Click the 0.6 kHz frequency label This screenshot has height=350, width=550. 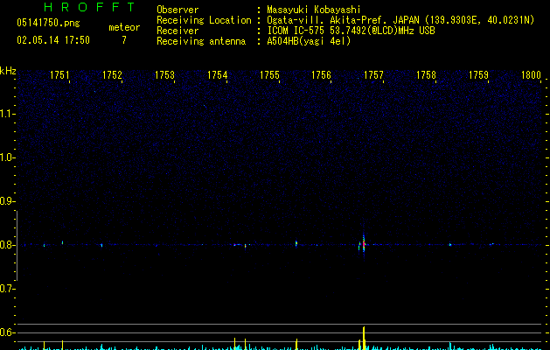[x=7, y=332]
